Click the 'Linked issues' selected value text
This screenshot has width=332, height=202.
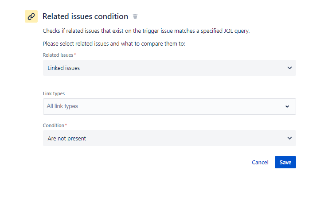[x=63, y=68]
